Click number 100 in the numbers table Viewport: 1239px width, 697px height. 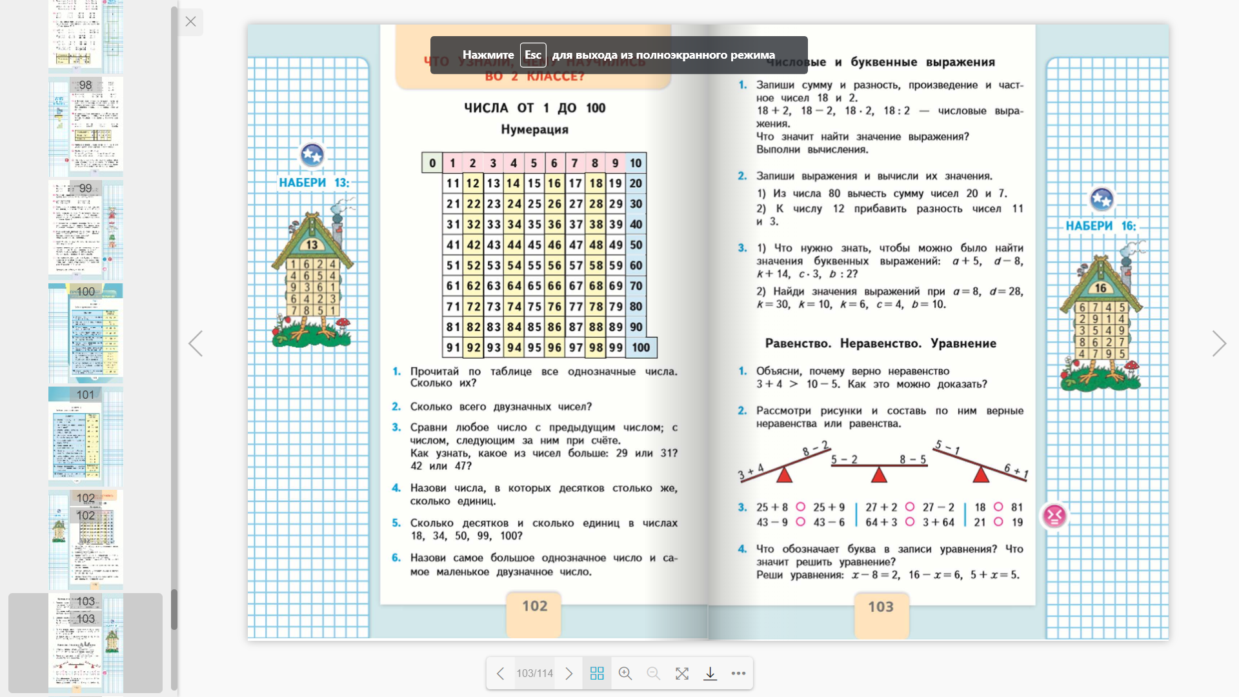point(641,347)
